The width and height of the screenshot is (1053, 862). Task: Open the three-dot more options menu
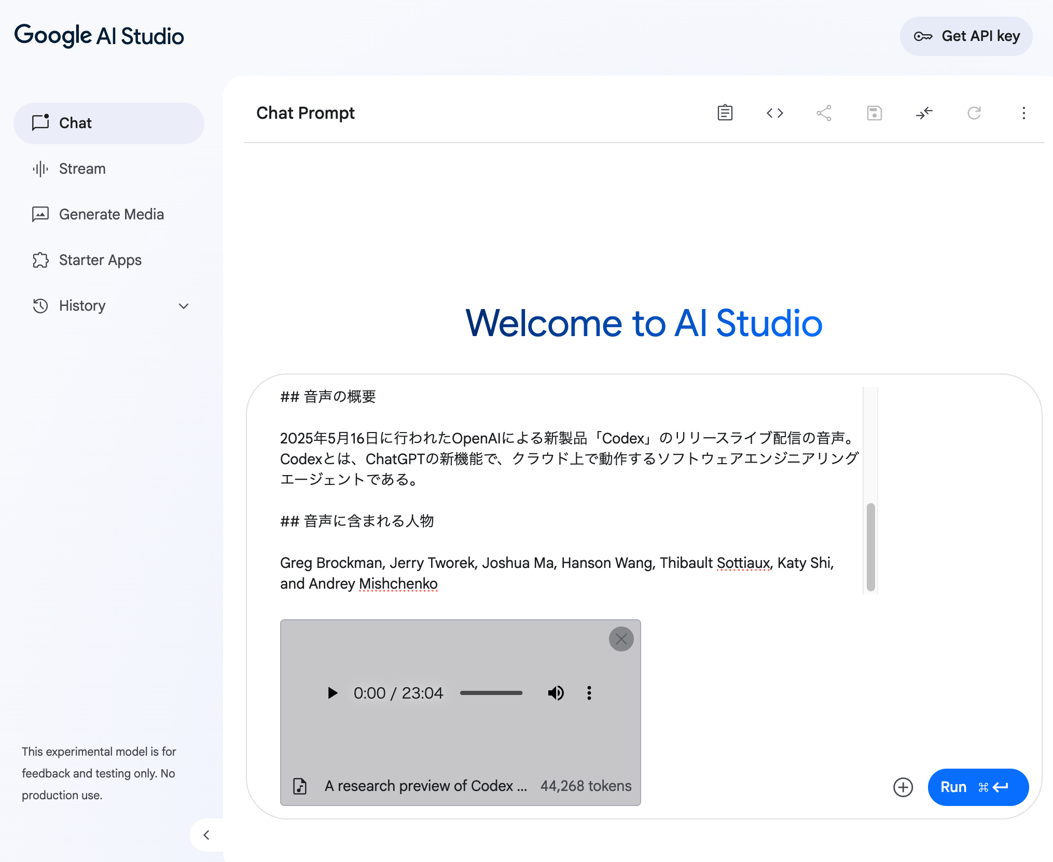[1023, 113]
